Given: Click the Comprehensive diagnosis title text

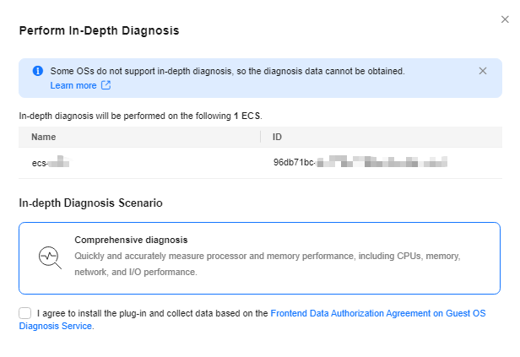Looking at the screenshot, I should (131, 240).
